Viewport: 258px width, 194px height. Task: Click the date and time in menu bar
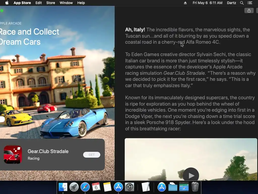[208, 3]
